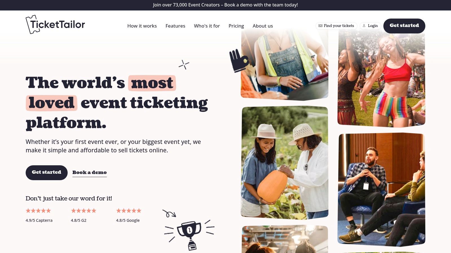Go to the Pricing page
The width and height of the screenshot is (451, 253).
(236, 26)
